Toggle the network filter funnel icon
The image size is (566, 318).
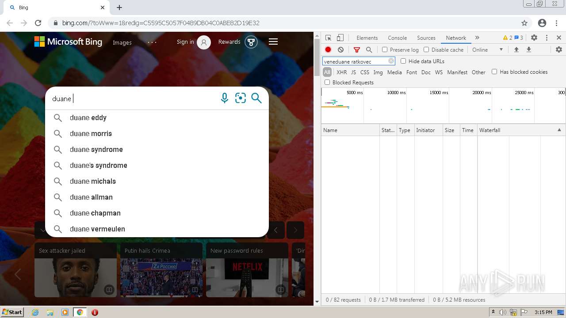(357, 49)
